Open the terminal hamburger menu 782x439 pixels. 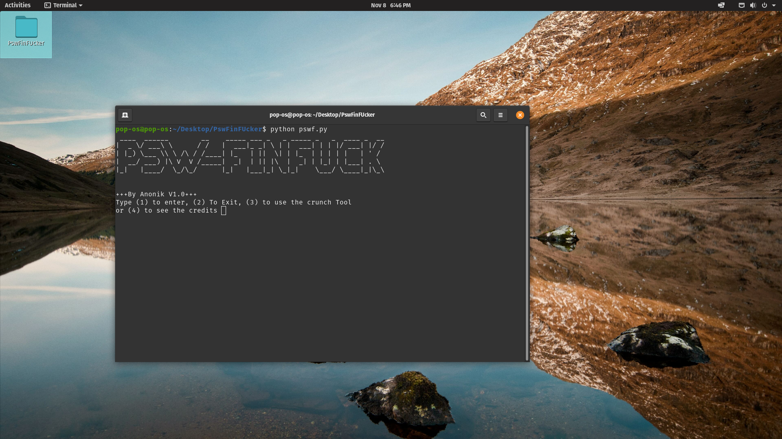coord(500,115)
